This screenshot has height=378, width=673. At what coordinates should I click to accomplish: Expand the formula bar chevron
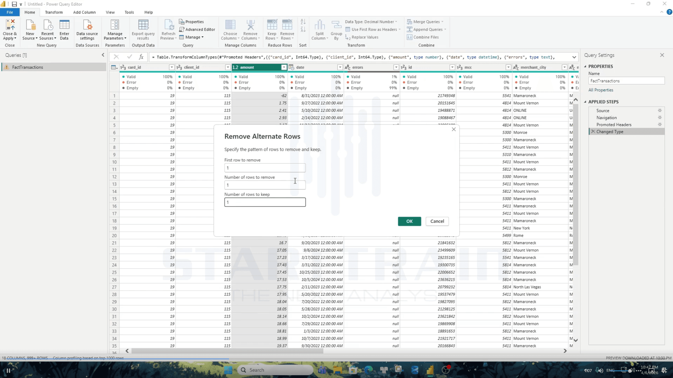pyautogui.click(x=574, y=57)
